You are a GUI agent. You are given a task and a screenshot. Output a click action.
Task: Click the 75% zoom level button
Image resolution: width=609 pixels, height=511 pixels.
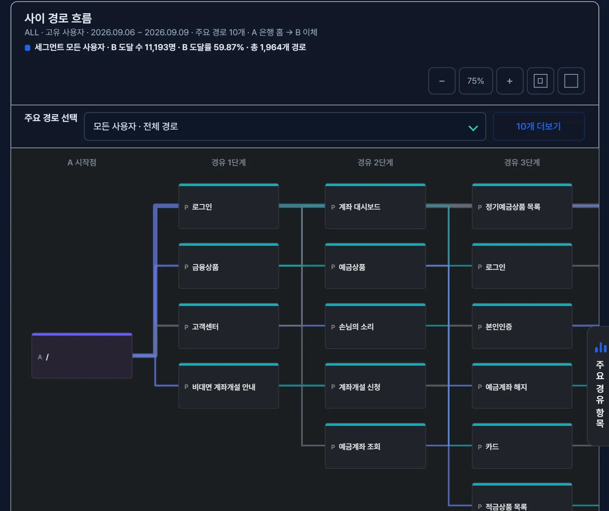(476, 81)
